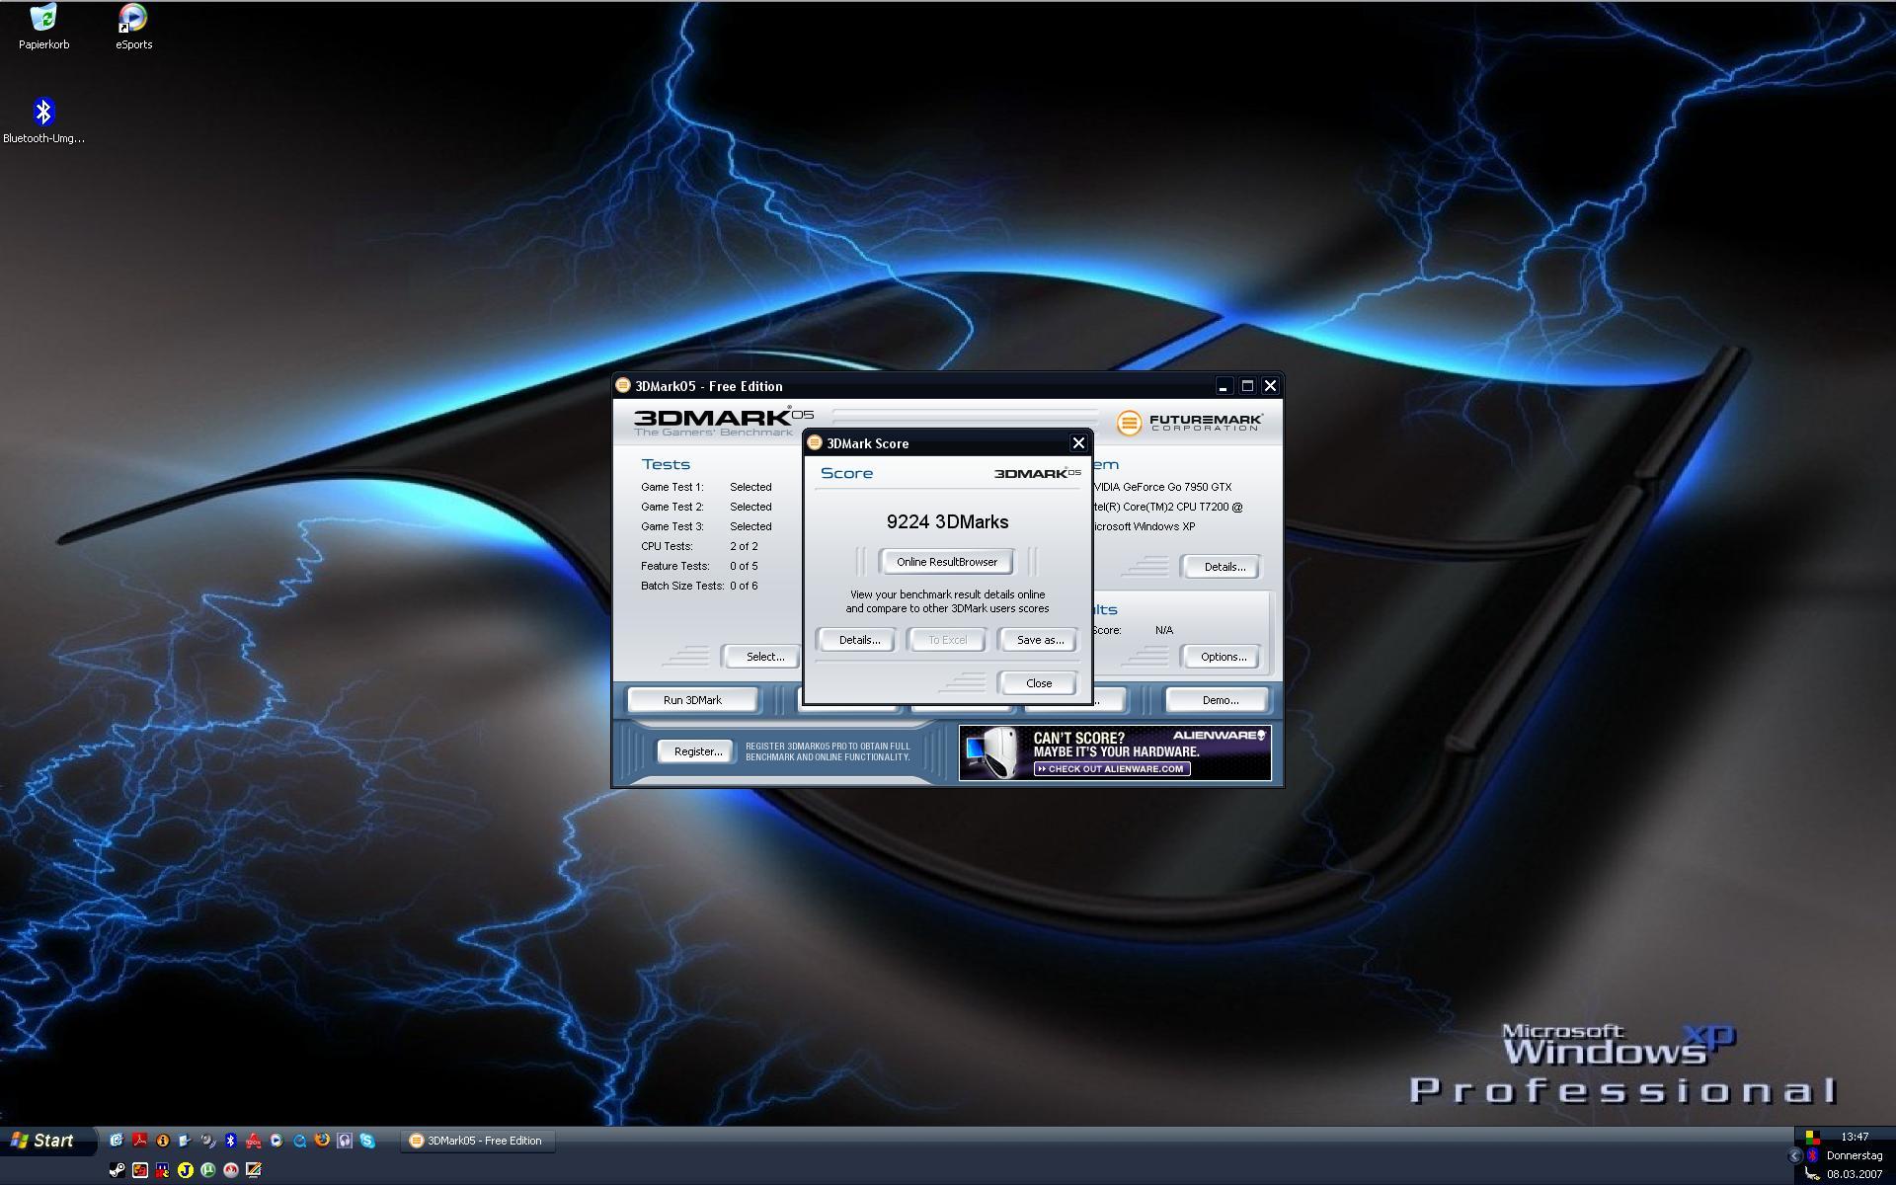Click Online ResultBrowser button
Image resolution: width=1896 pixels, height=1185 pixels.
(947, 562)
